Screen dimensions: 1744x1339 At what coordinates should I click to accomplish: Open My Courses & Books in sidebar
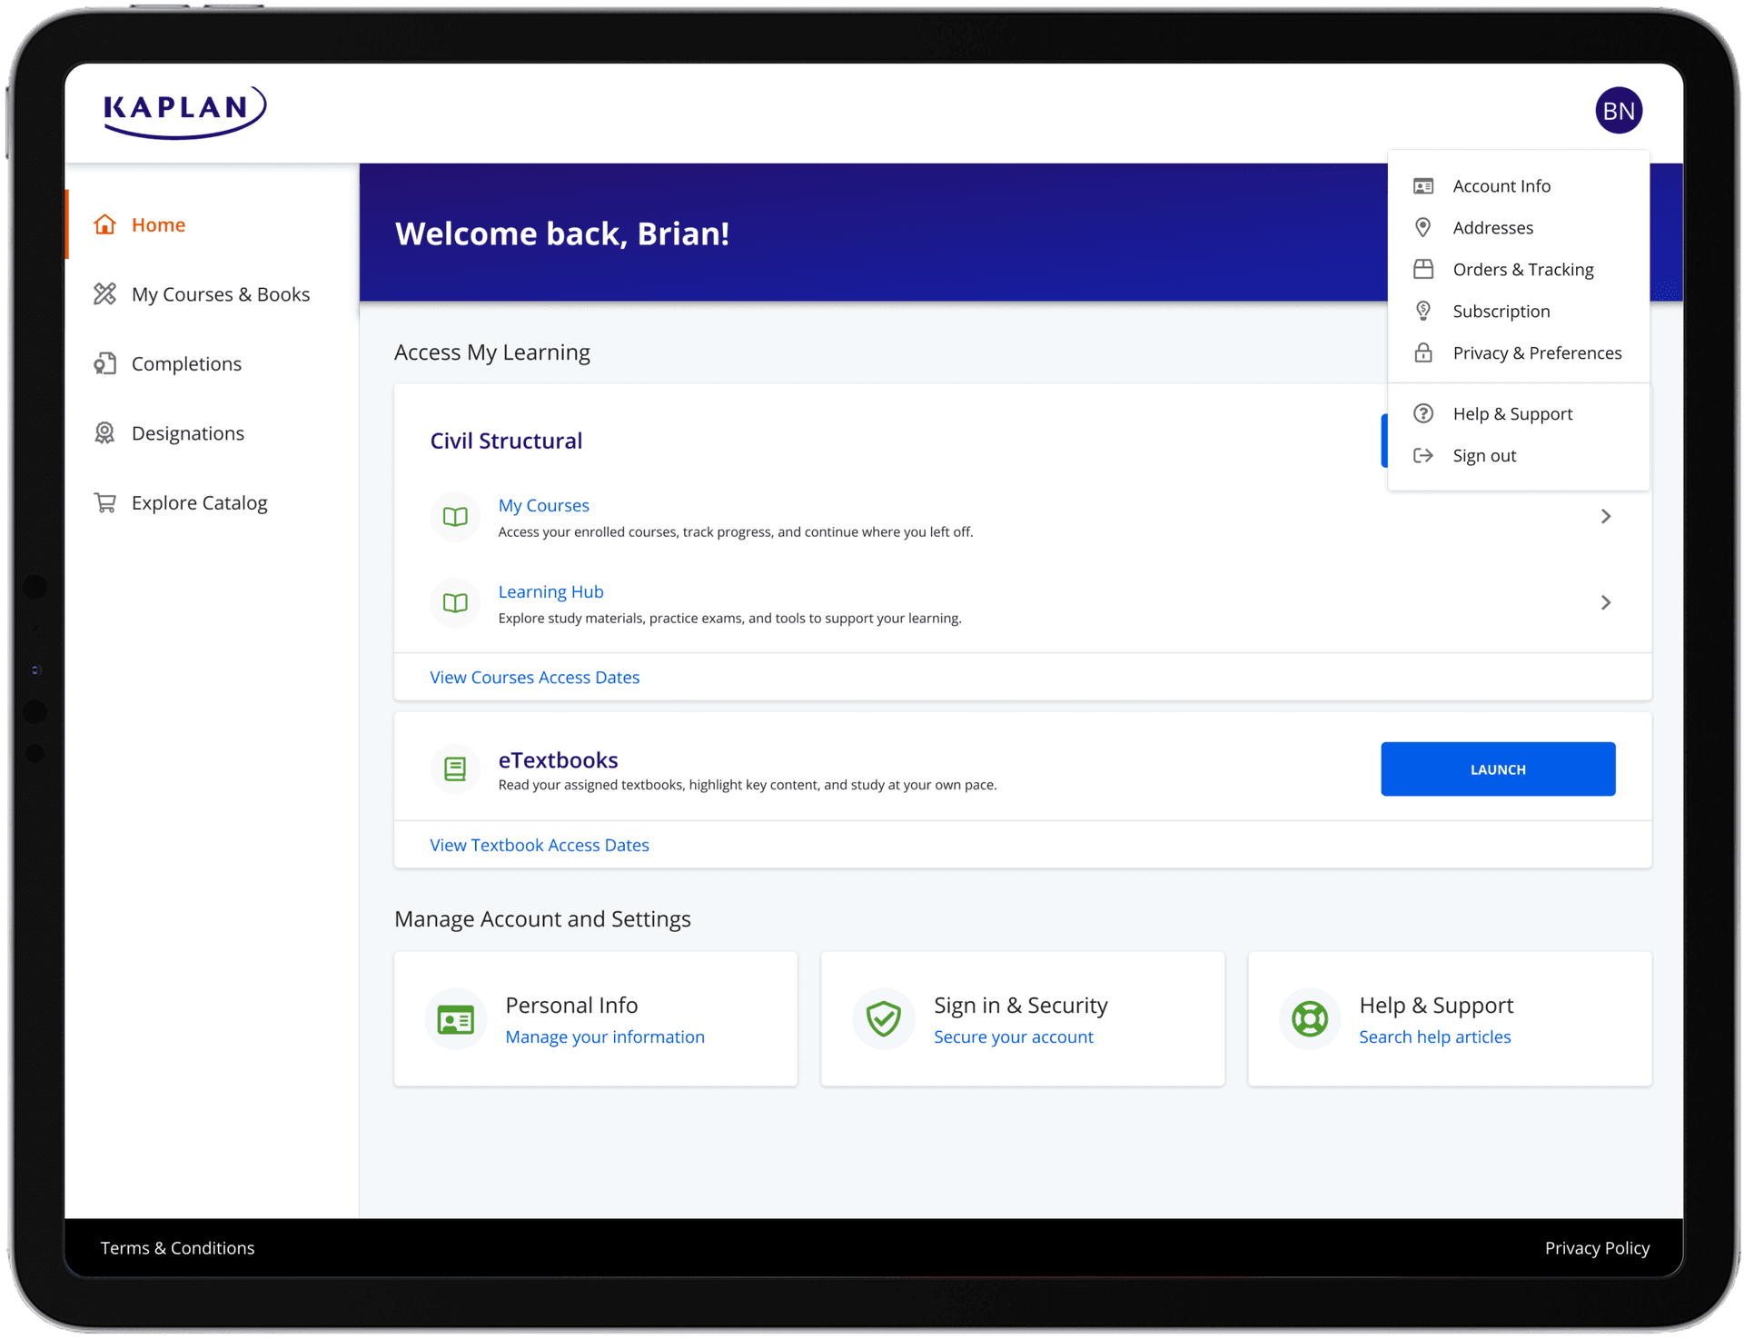212,293
